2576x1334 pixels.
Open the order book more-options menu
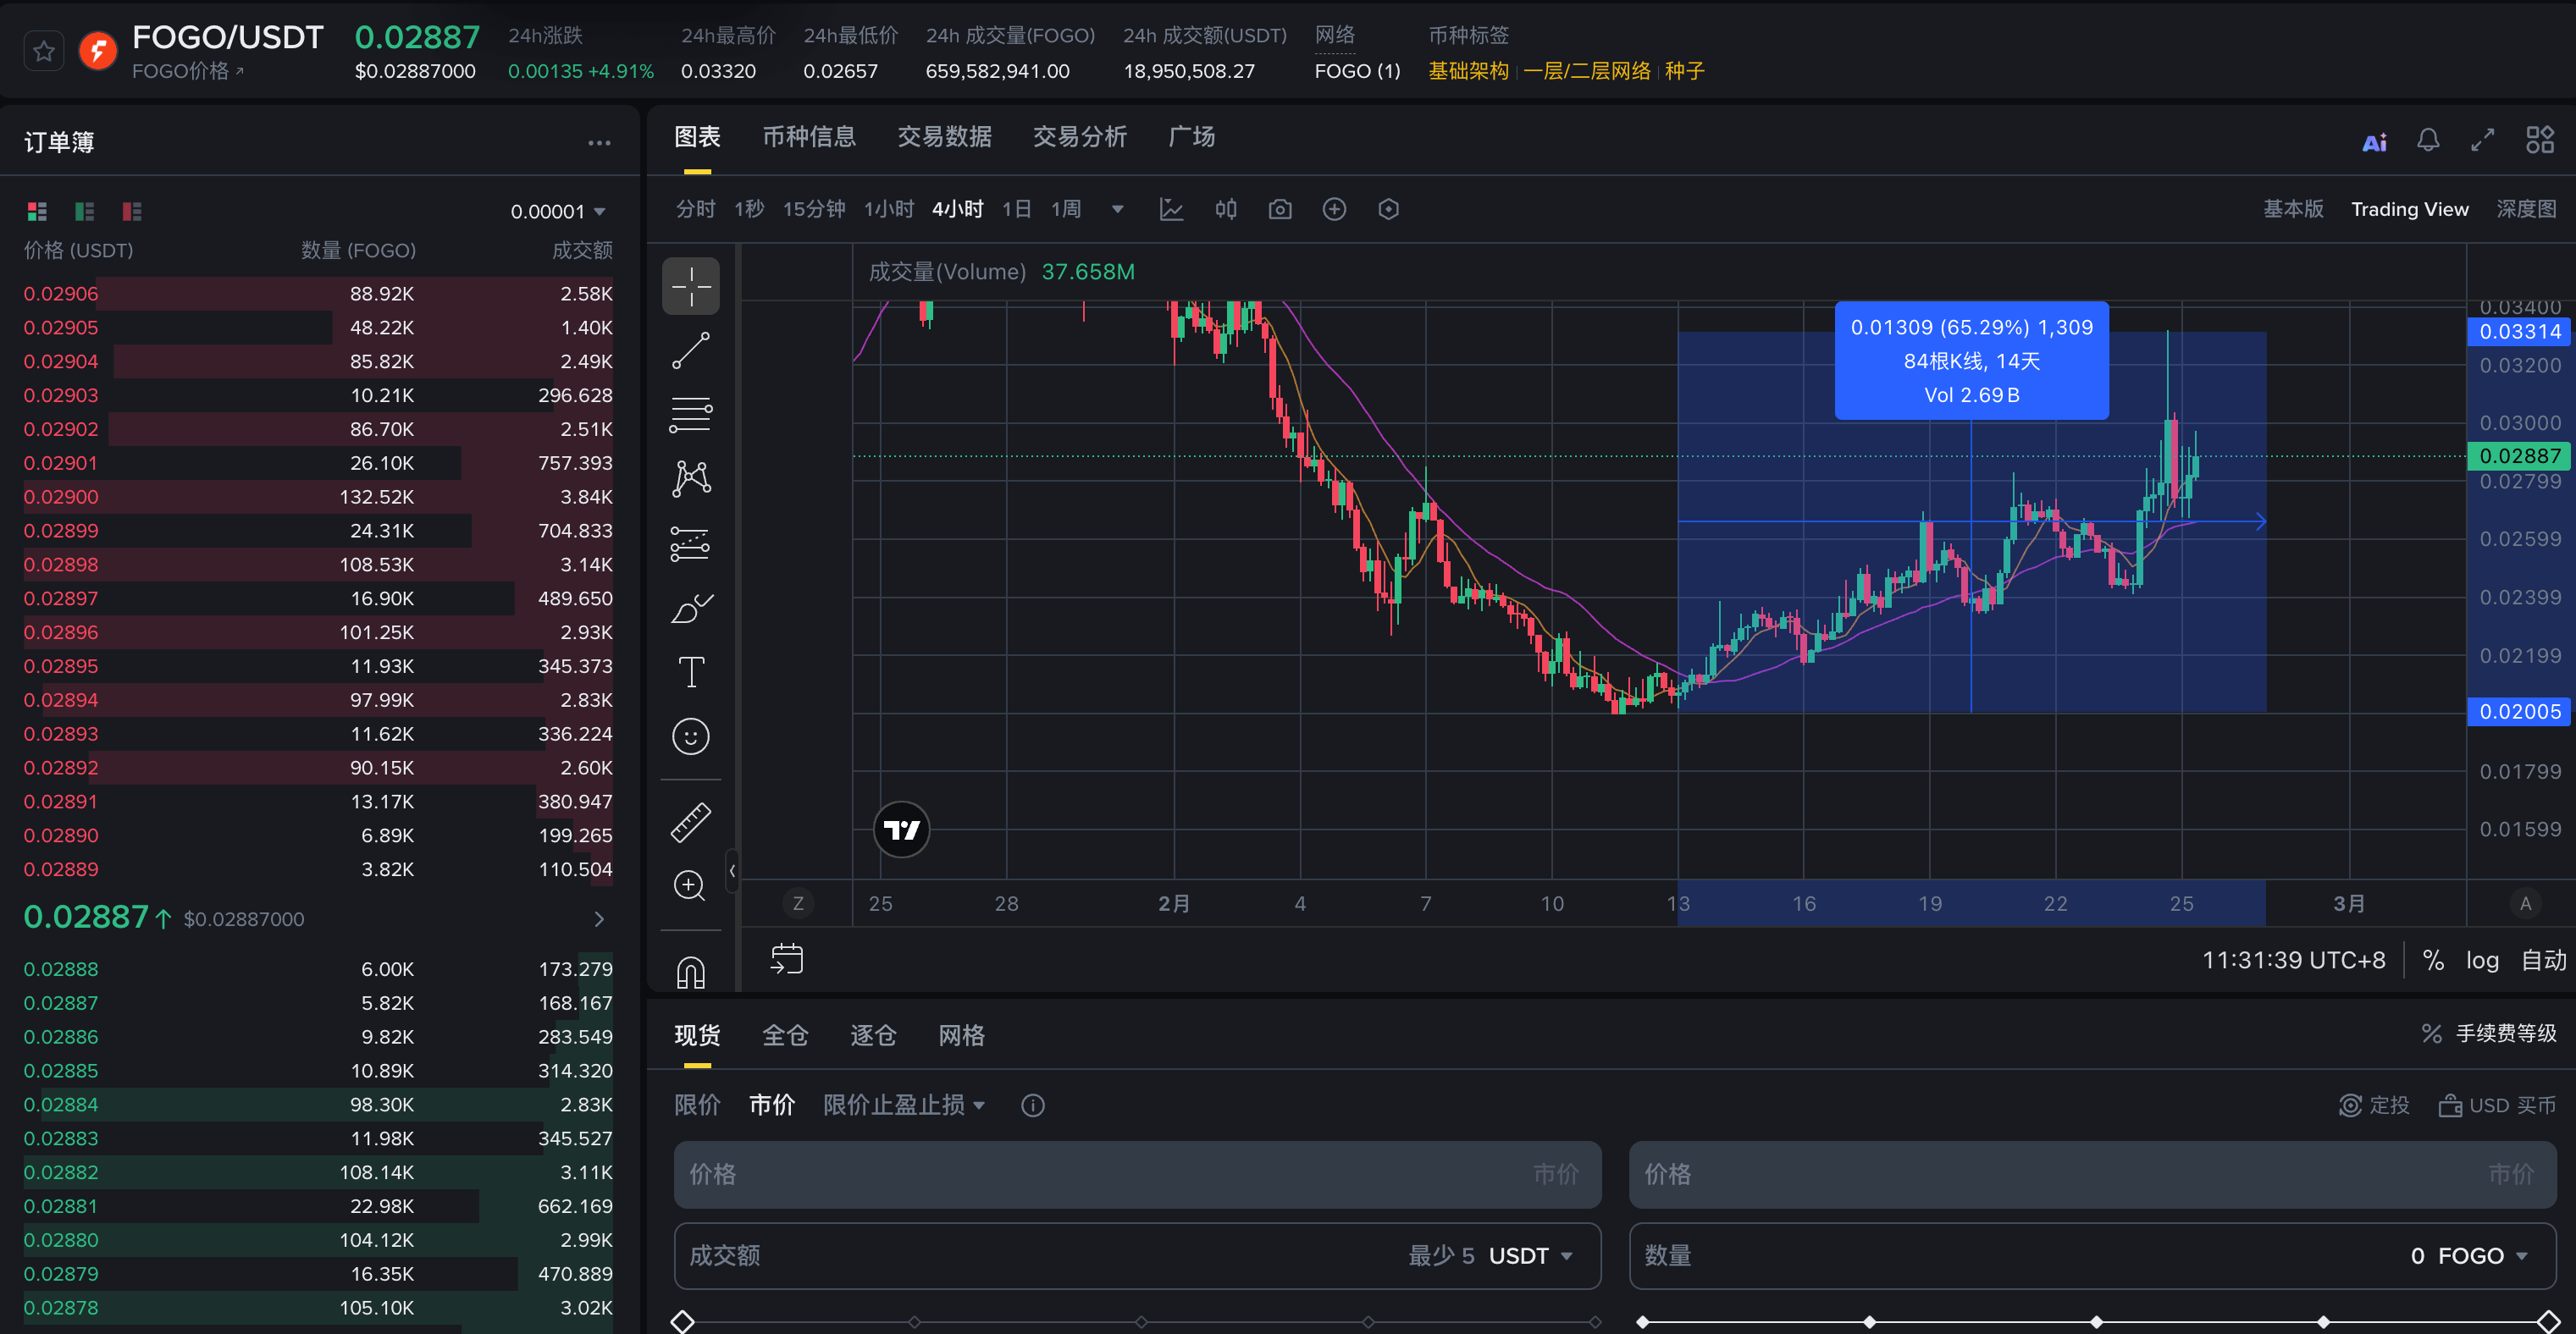599,143
